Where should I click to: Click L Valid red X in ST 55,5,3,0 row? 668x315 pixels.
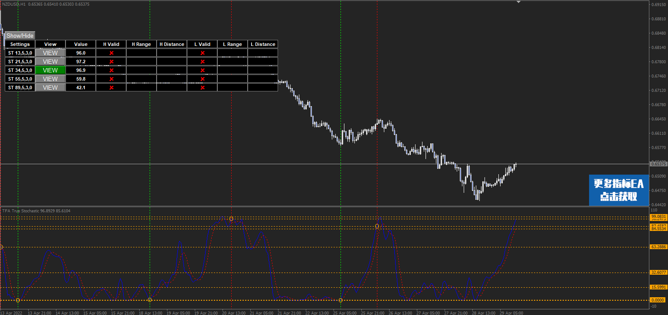click(x=202, y=79)
